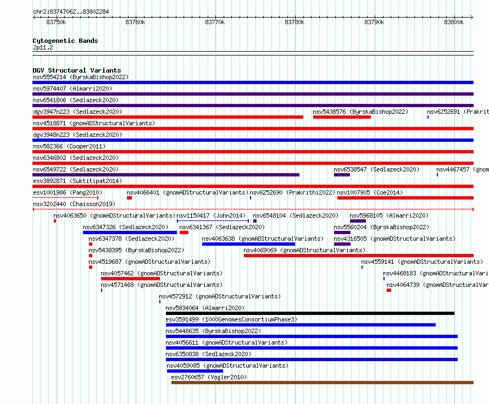Click the nsv6538547 (Sedlazeck2020) label
This screenshot has width=489, height=404.
[x=376, y=169]
